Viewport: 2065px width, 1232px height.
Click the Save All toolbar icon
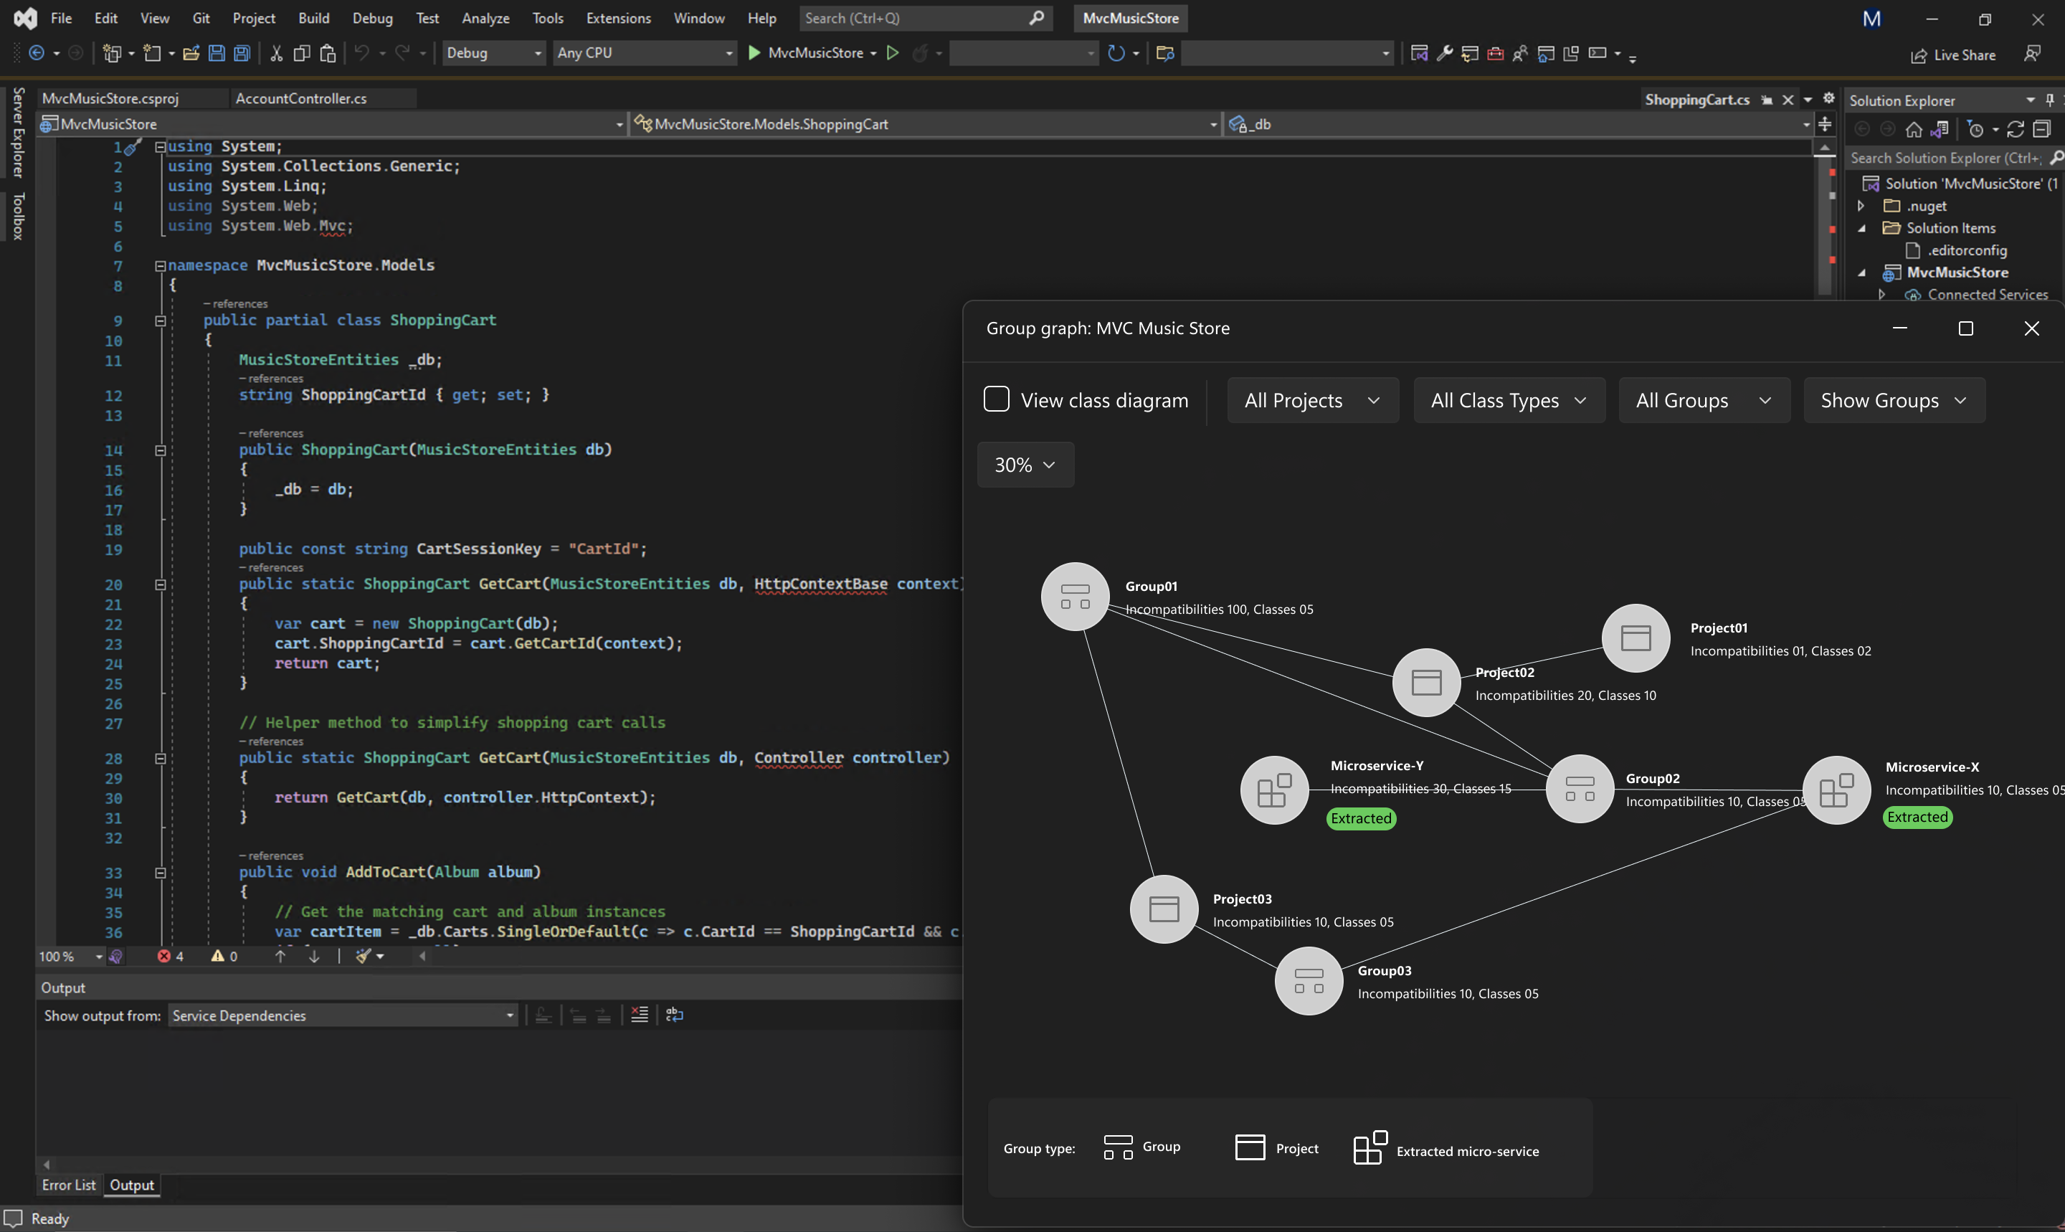pos(242,54)
